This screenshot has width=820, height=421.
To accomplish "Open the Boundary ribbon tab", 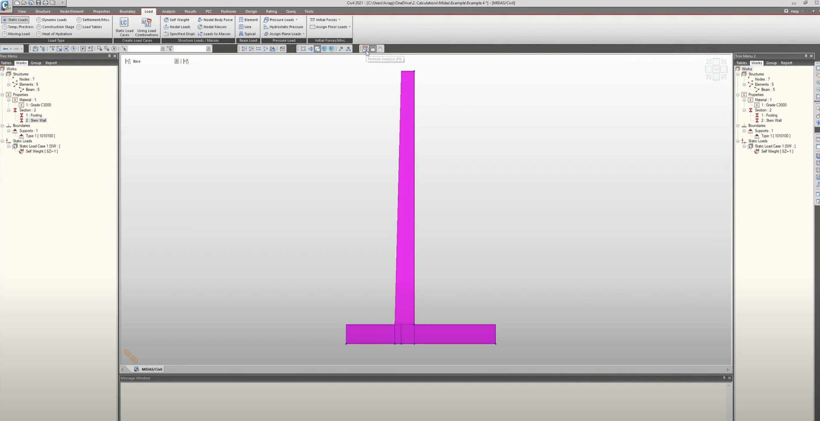I will pyautogui.click(x=127, y=11).
